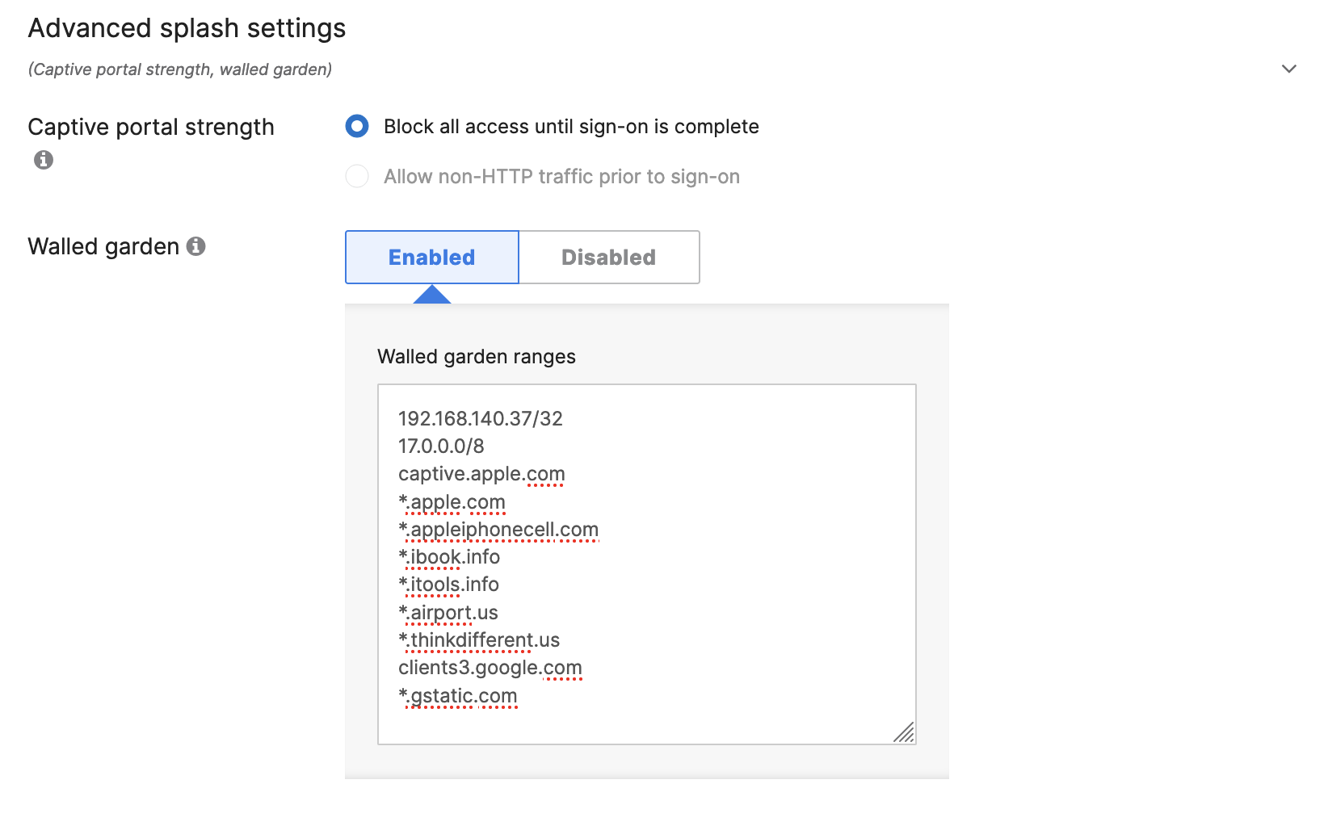Click the entry *.airport.us
This screenshot has height=830, width=1328.
tap(448, 612)
